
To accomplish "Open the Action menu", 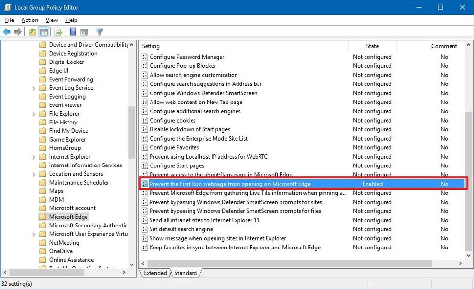I will coord(29,20).
